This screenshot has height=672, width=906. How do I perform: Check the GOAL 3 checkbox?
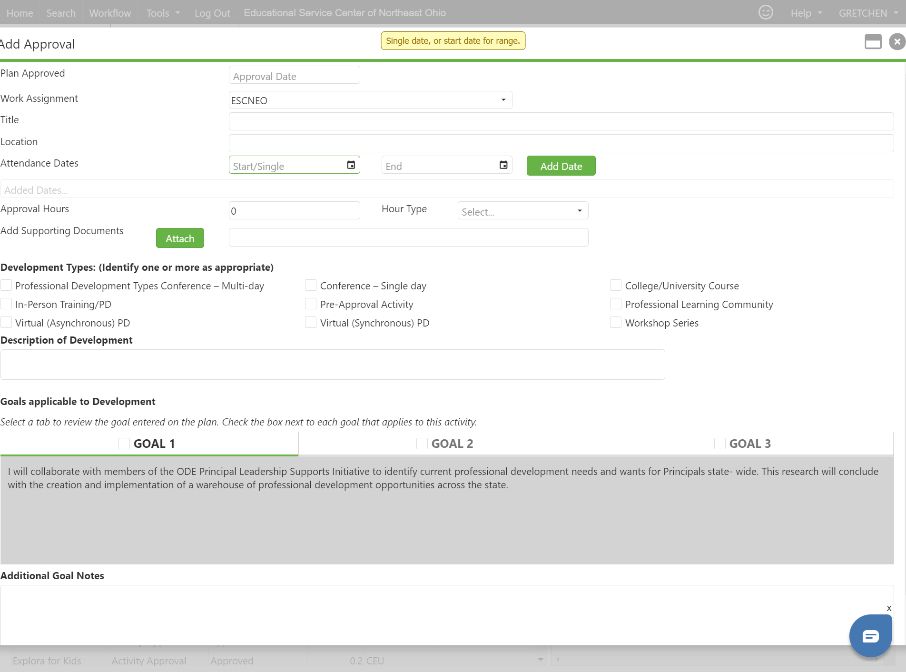pos(720,444)
